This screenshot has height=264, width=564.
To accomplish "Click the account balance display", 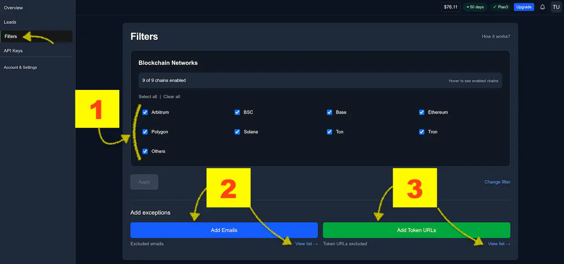I will [450, 7].
